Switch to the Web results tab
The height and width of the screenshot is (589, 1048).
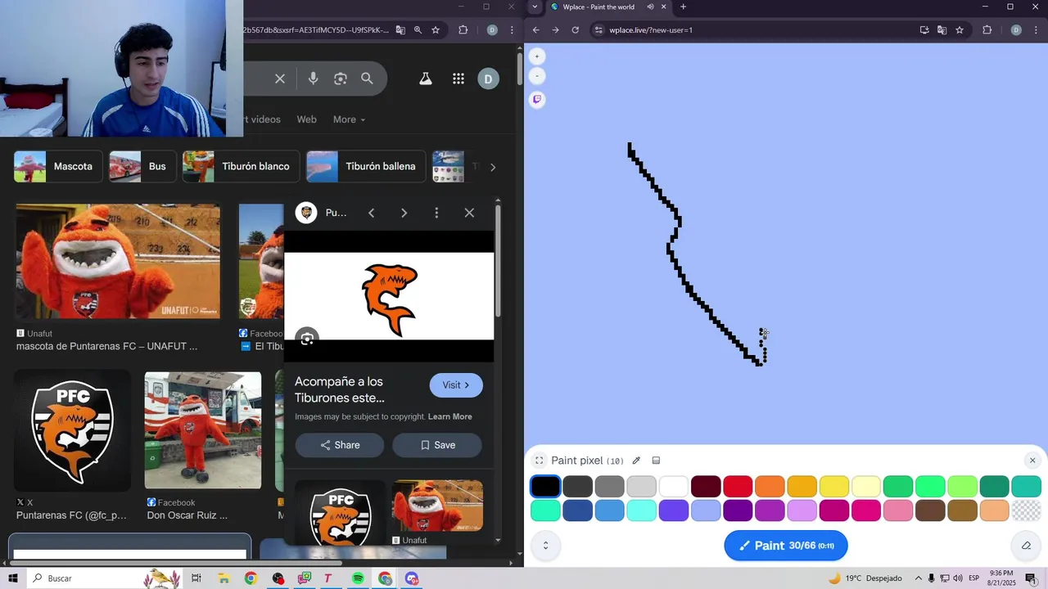click(x=306, y=119)
